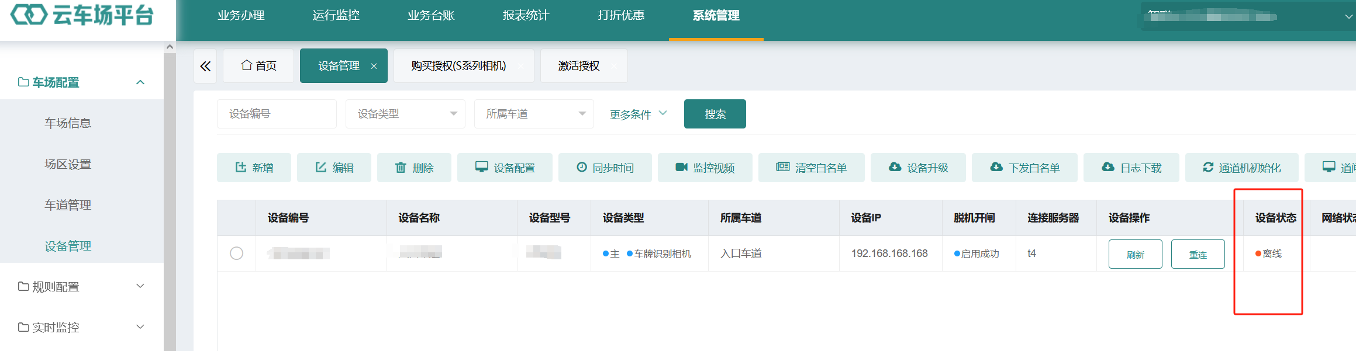Open the 业务台账 menu
1356x351 pixels.
[431, 16]
